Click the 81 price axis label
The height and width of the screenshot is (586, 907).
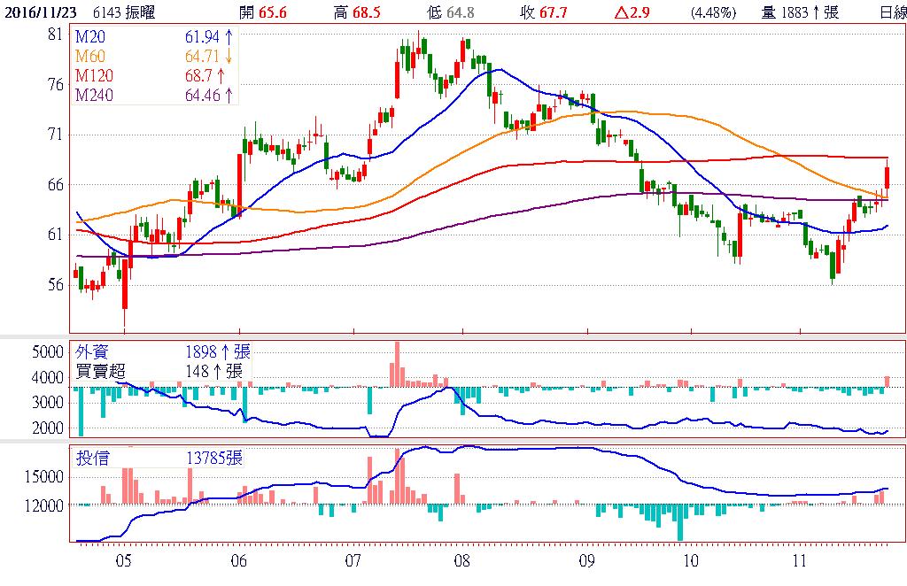pyautogui.click(x=55, y=35)
